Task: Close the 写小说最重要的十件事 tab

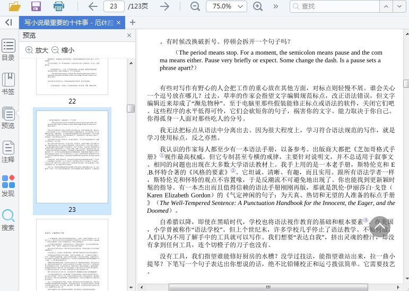Action: click(x=119, y=23)
